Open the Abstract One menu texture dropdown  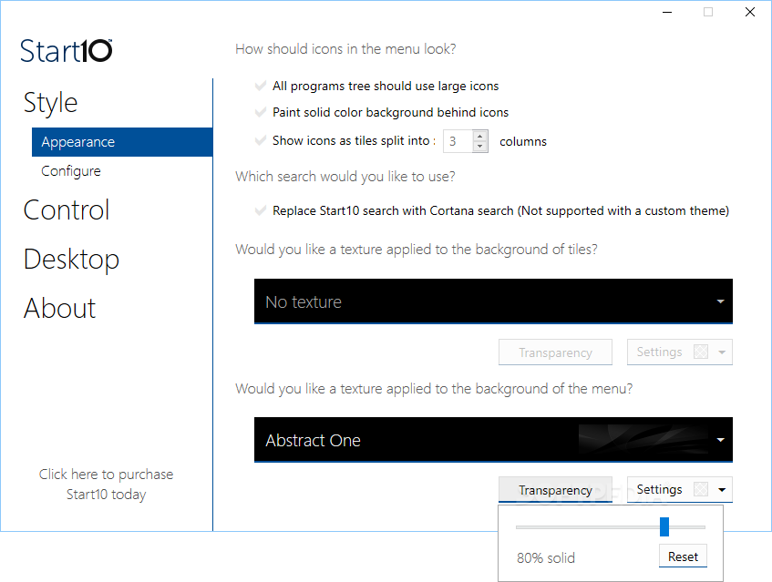point(493,440)
